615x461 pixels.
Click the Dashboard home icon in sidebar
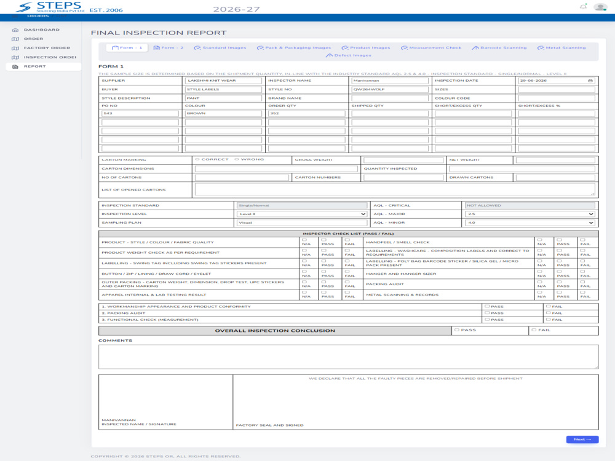point(15,30)
